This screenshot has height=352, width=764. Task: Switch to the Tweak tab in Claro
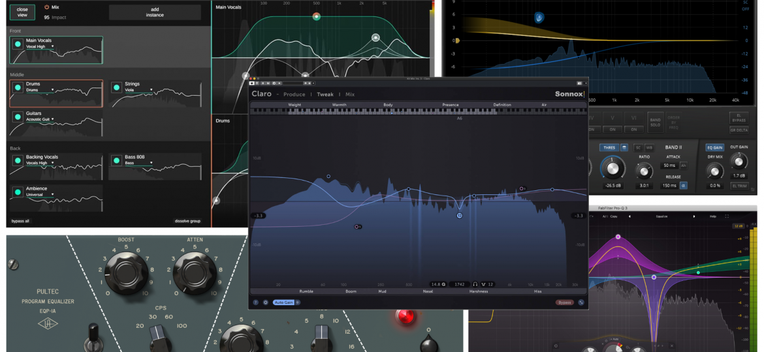click(x=325, y=95)
